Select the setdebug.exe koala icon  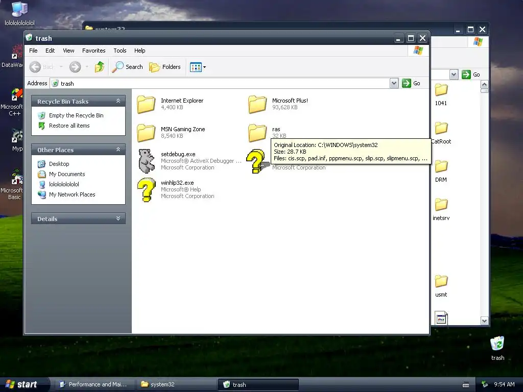pos(146,161)
